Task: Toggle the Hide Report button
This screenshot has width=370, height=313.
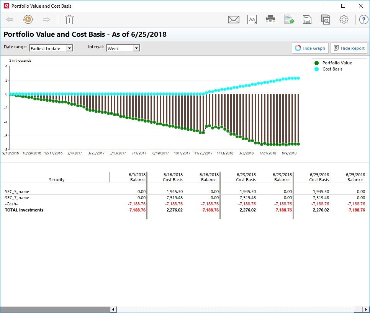Action: [x=349, y=48]
